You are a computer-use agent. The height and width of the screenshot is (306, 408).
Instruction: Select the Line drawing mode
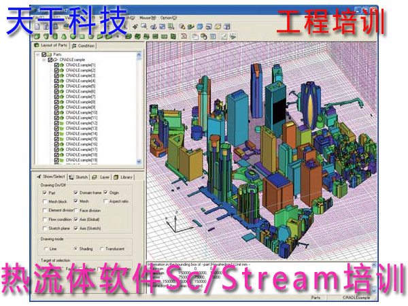point(44,249)
